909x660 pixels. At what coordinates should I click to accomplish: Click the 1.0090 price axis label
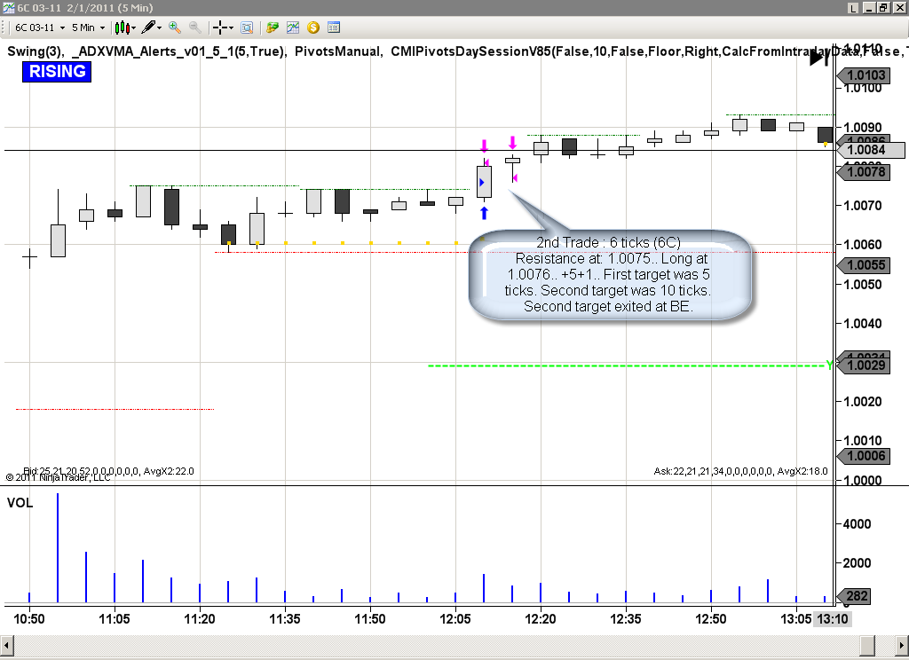point(862,128)
